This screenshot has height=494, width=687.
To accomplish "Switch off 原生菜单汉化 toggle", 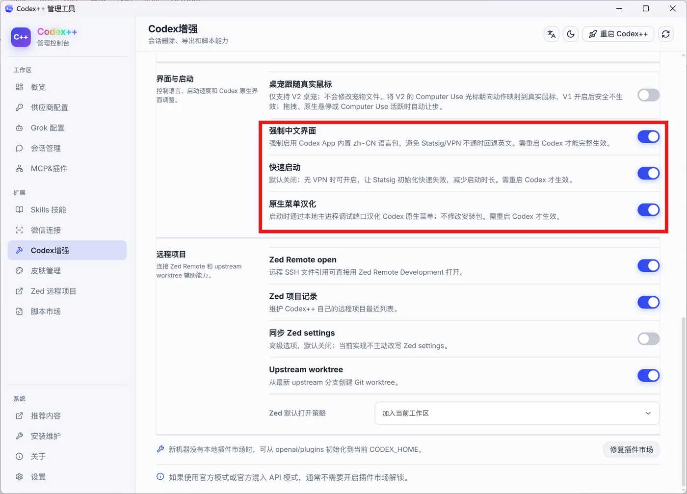I will pos(648,210).
